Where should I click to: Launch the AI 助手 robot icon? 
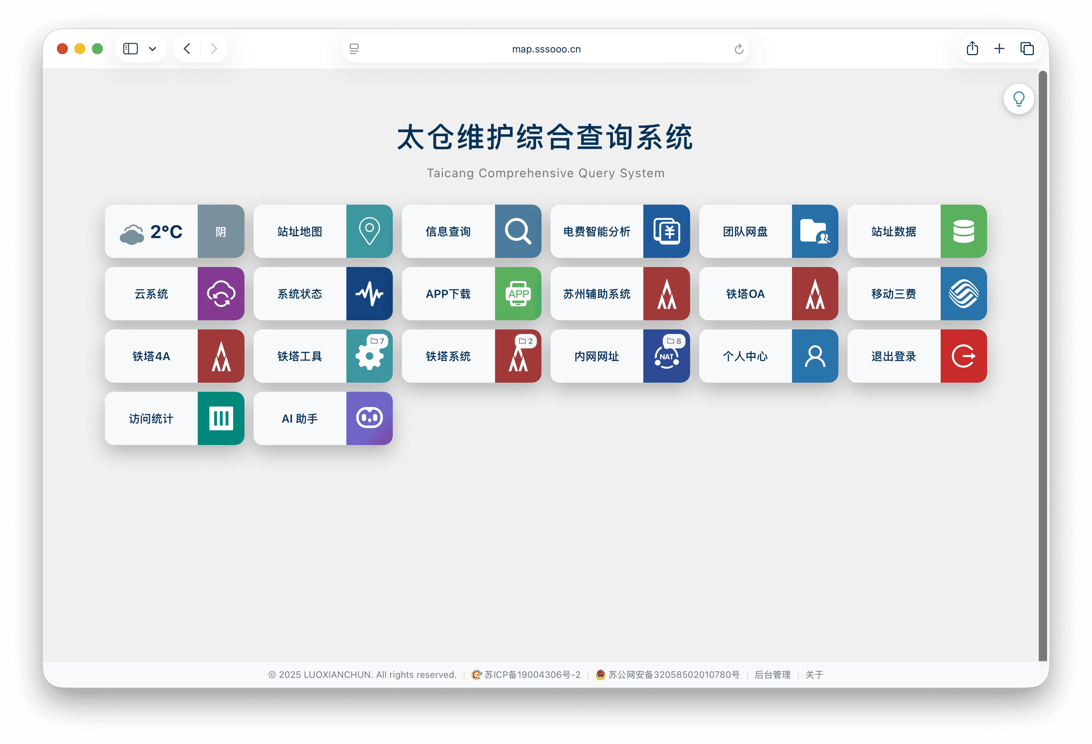pos(369,418)
